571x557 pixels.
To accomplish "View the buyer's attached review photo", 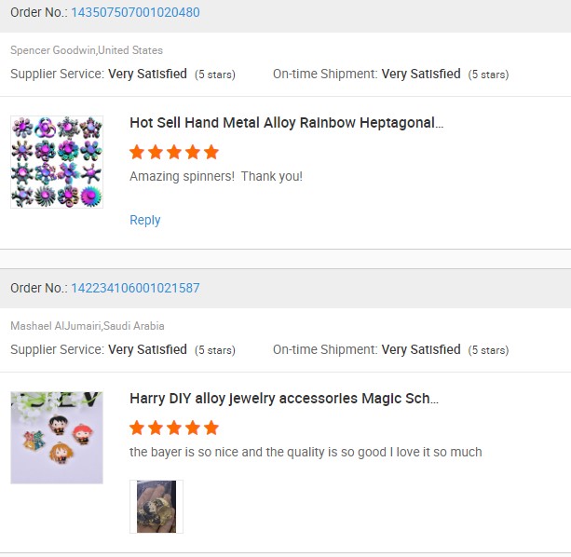I will click(156, 507).
